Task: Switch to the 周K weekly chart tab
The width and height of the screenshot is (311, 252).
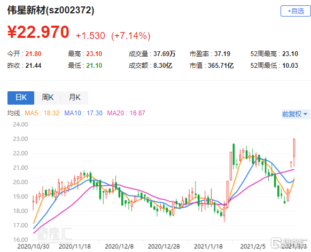Action: [x=48, y=98]
